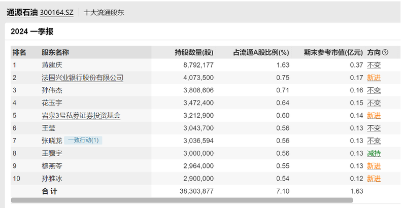Viewport: 401px width, 208px height.
Task: Click holding value 3,036,594
Action: coord(198,141)
